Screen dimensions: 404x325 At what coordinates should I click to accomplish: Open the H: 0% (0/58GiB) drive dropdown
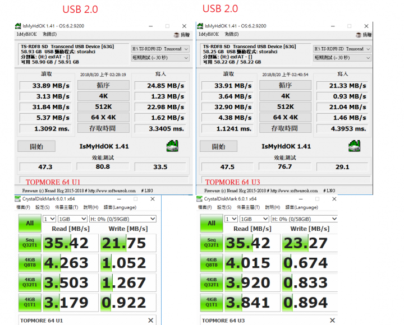[x=304, y=219]
